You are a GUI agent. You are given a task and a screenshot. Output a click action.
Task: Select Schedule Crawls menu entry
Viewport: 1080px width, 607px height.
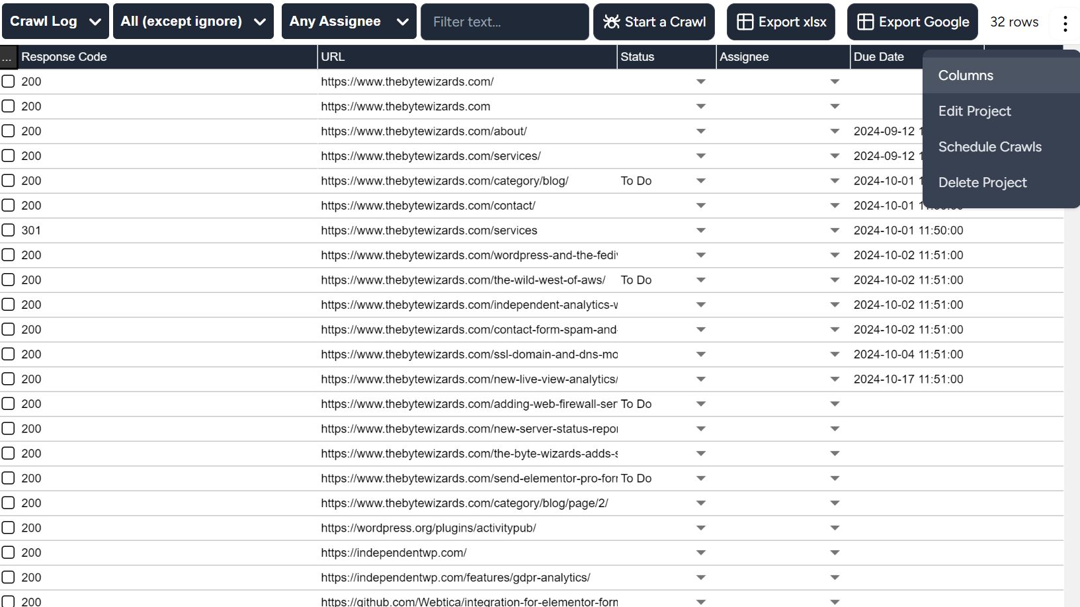coord(989,147)
